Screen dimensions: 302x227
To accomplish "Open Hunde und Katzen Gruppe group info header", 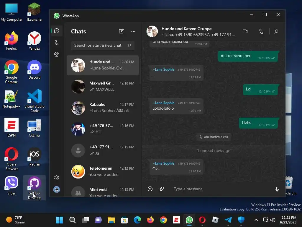I will 198,31.
